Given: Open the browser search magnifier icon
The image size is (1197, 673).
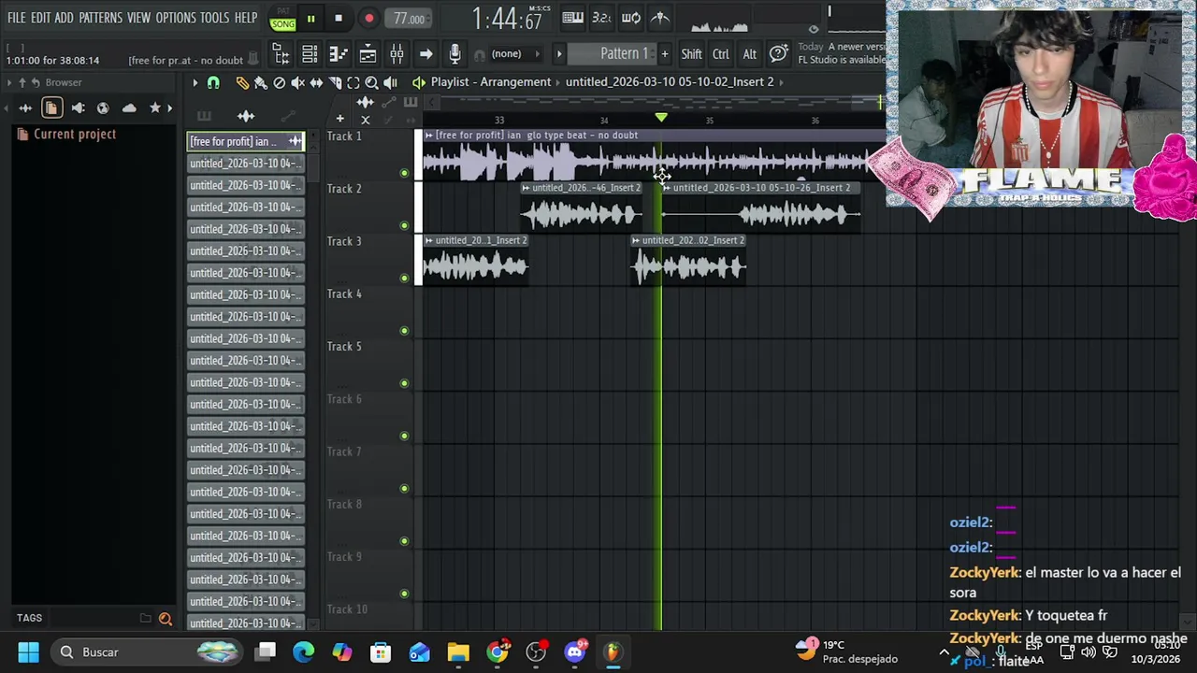Looking at the screenshot, I should [166, 619].
